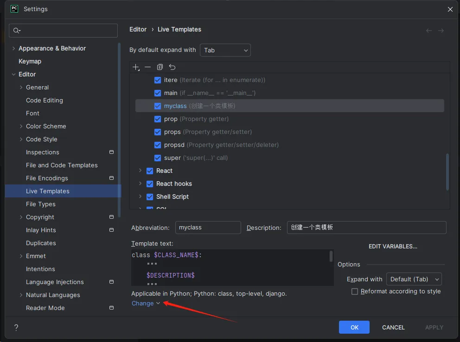Open the default expand with Tab dropdown
The height and width of the screenshot is (342, 460).
coord(225,50)
